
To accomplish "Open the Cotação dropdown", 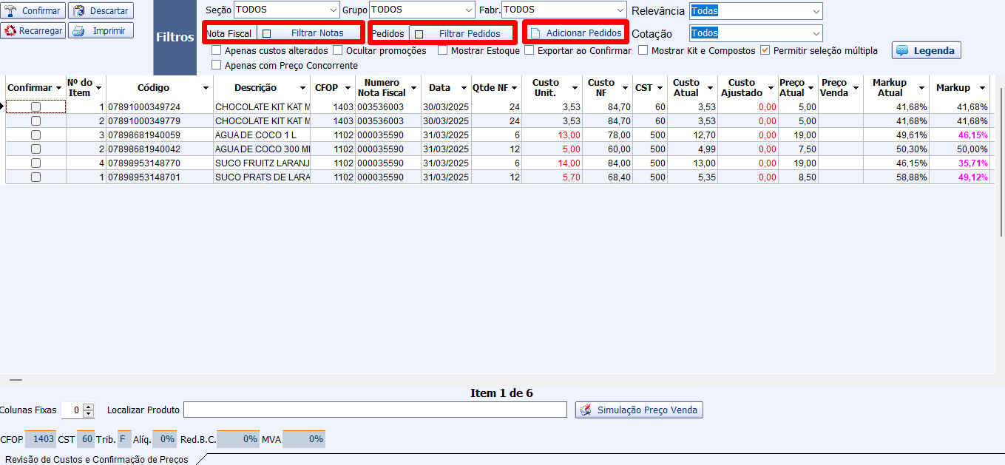I will 815,33.
